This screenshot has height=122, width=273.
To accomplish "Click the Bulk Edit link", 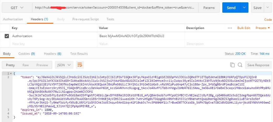I will pos(244,28).
